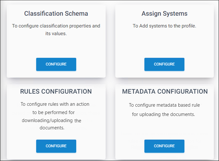Click 'To configure metadata based rule' text
Viewport: 219px width, 161px height.
point(164,105)
